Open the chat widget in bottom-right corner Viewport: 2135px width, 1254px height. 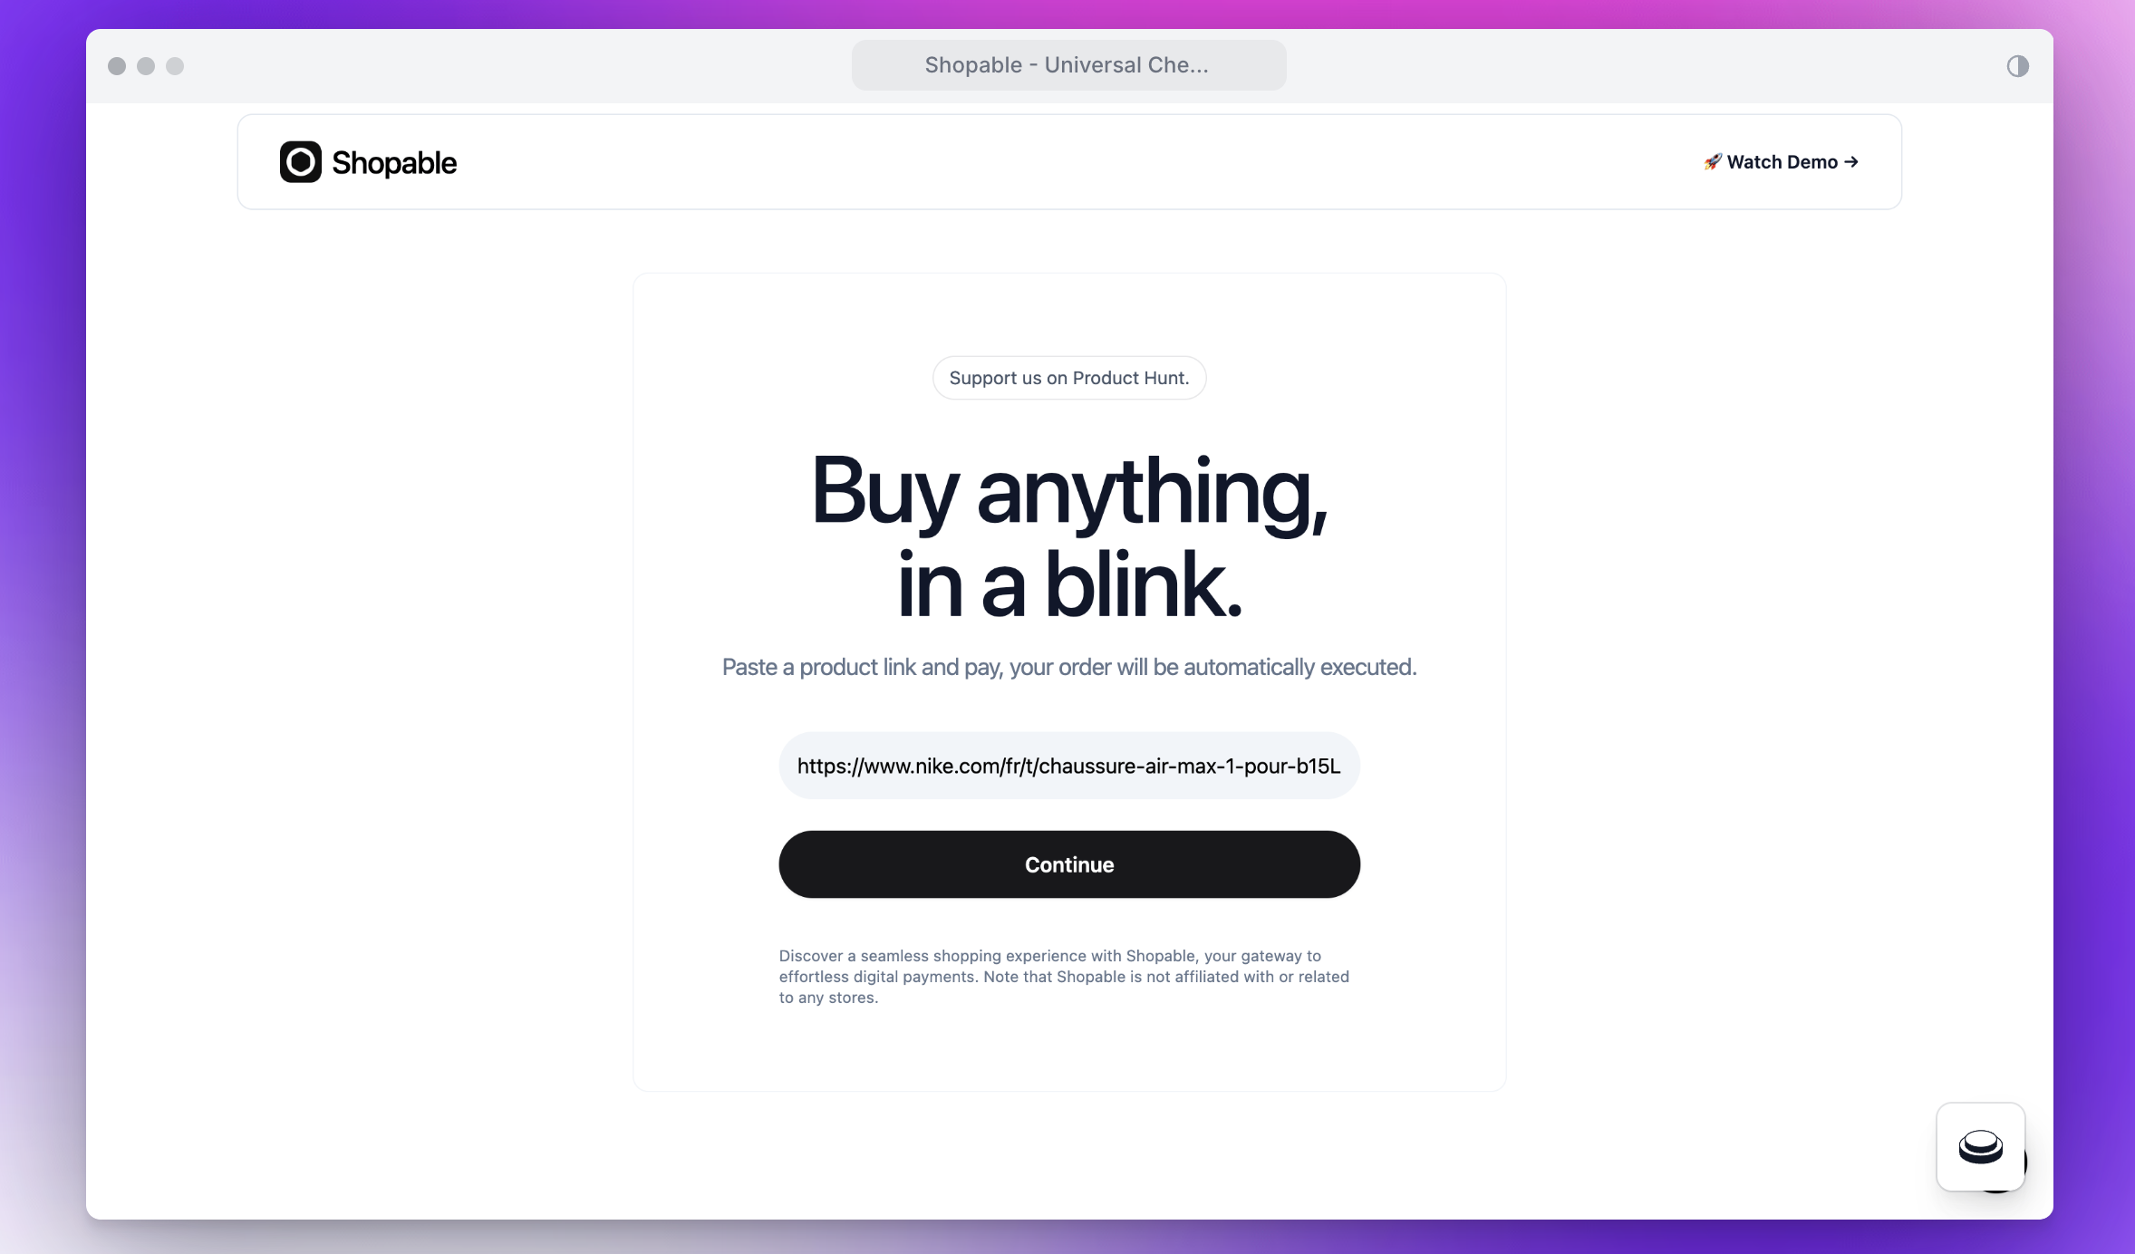[x=1980, y=1146]
